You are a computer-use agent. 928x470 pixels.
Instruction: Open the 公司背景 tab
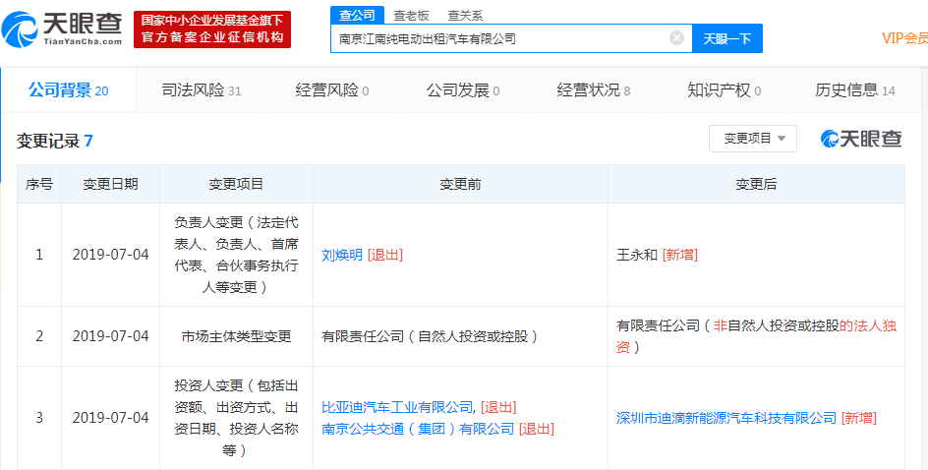pyautogui.click(x=69, y=90)
